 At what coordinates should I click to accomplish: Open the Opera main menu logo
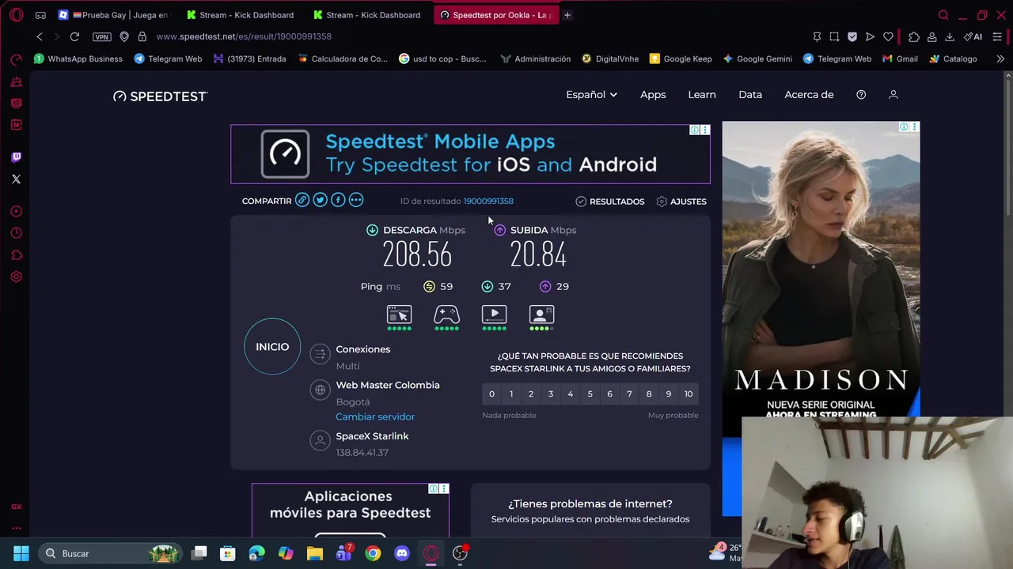tap(16, 15)
